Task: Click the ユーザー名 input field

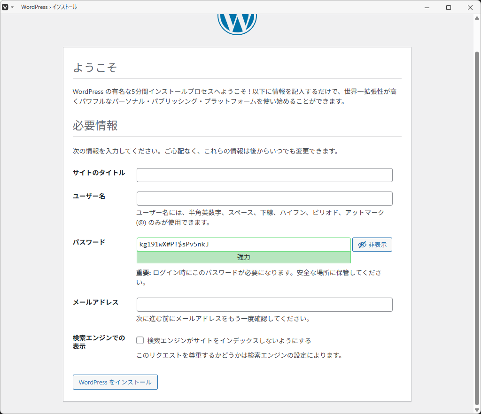Action: point(264,199)
